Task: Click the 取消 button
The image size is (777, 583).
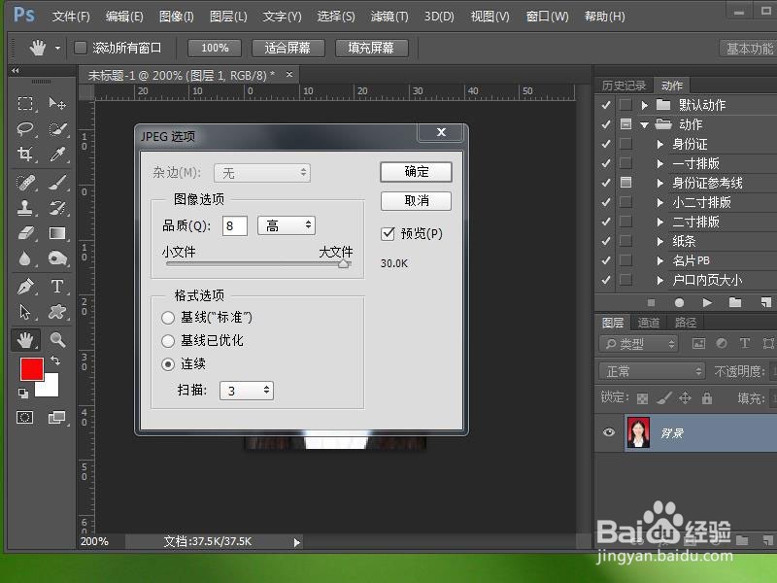Action: coord(416,201)
